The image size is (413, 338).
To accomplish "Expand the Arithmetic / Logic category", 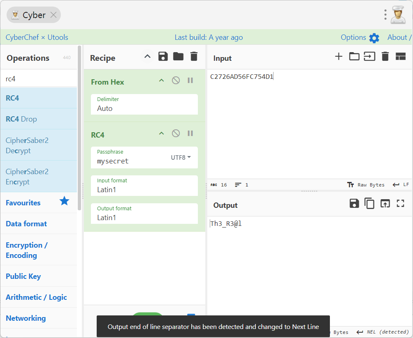I will (39, 297).
